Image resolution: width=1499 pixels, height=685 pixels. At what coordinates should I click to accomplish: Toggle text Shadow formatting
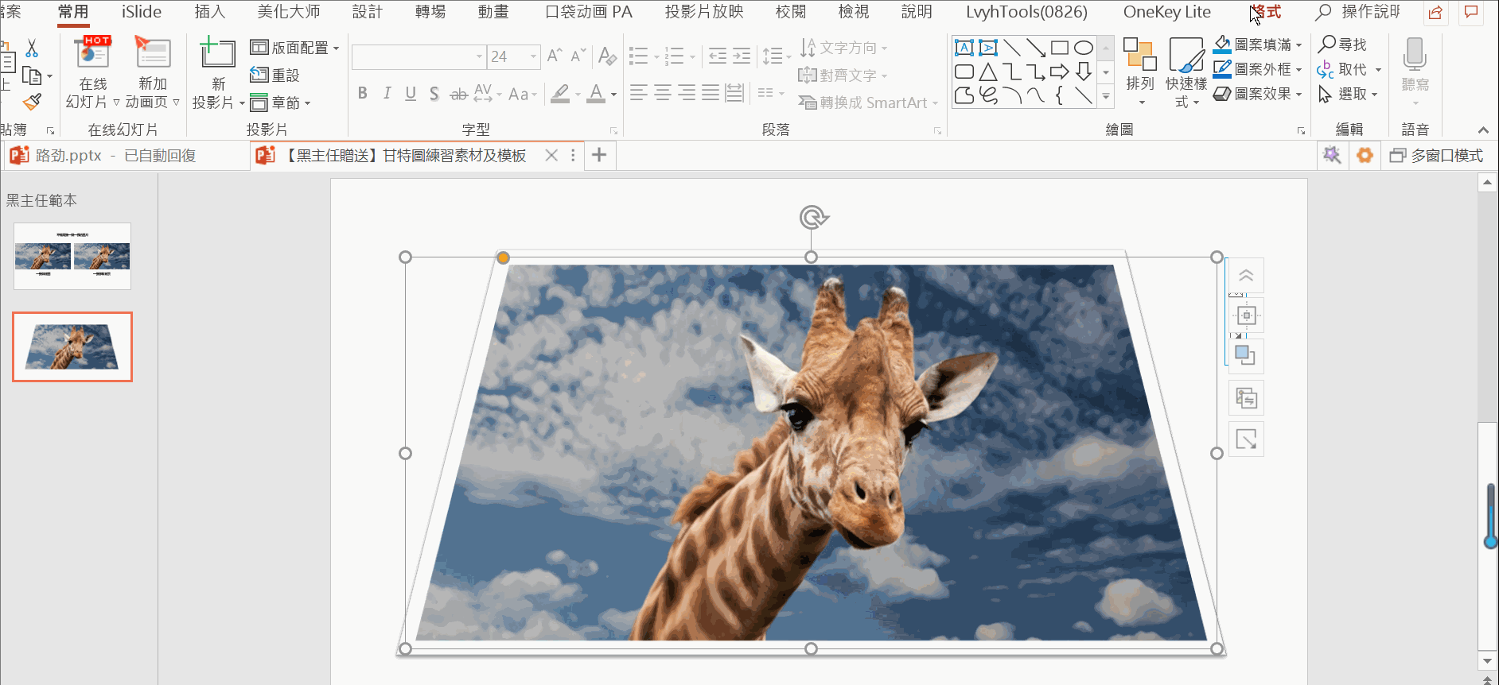[434, 94]
